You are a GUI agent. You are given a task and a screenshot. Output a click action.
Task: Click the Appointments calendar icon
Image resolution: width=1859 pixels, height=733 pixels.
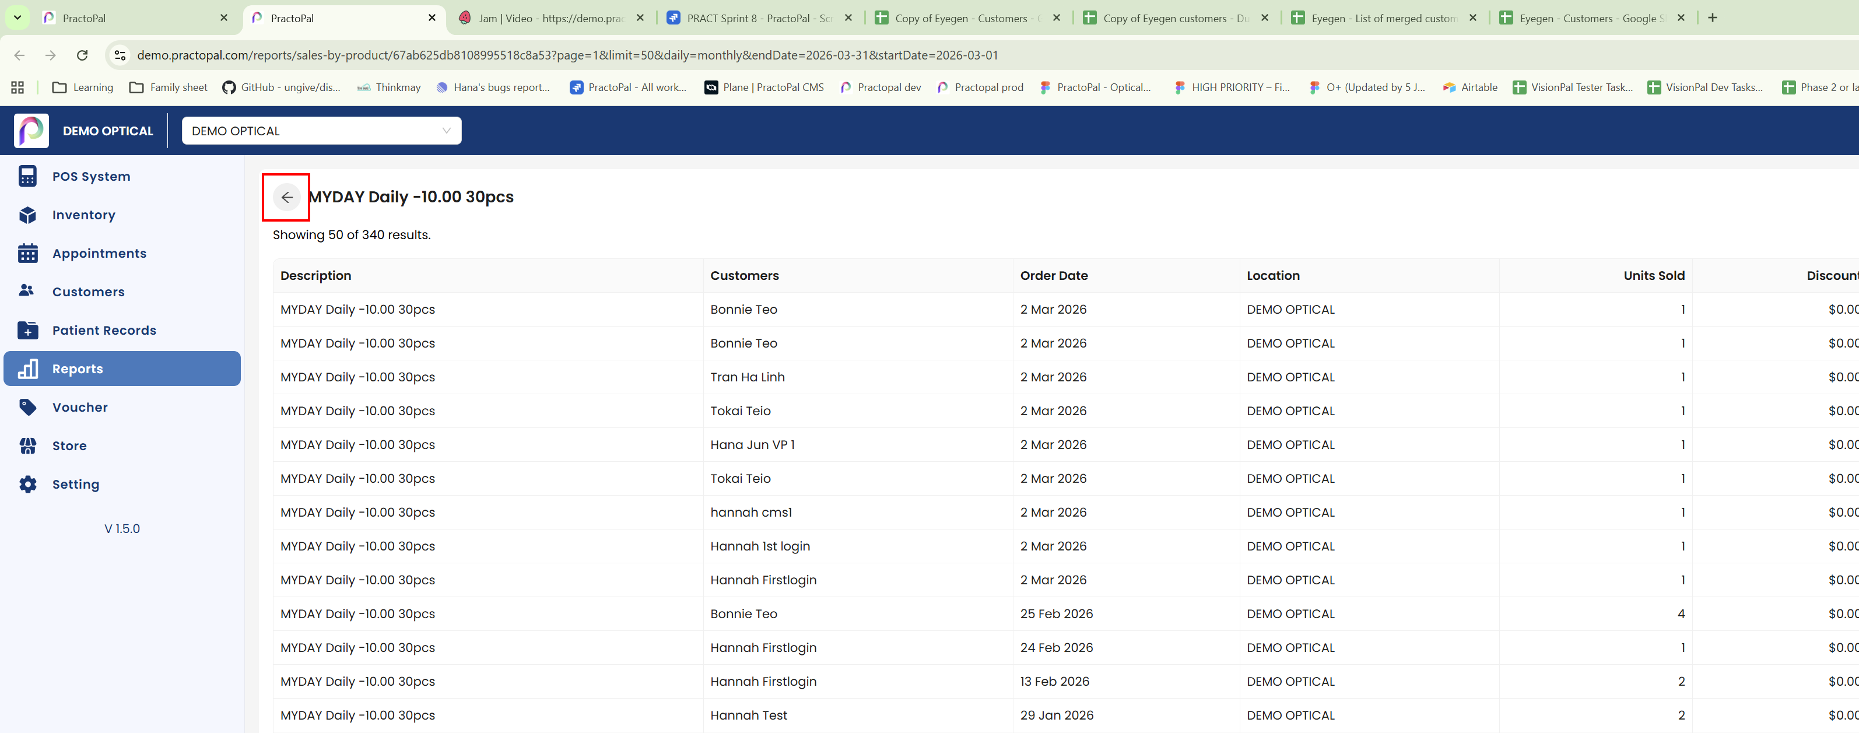[x=27, y=253]
